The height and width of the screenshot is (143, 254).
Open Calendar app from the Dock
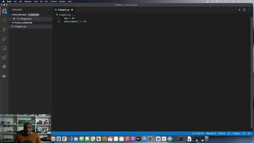tap(110, 139)
